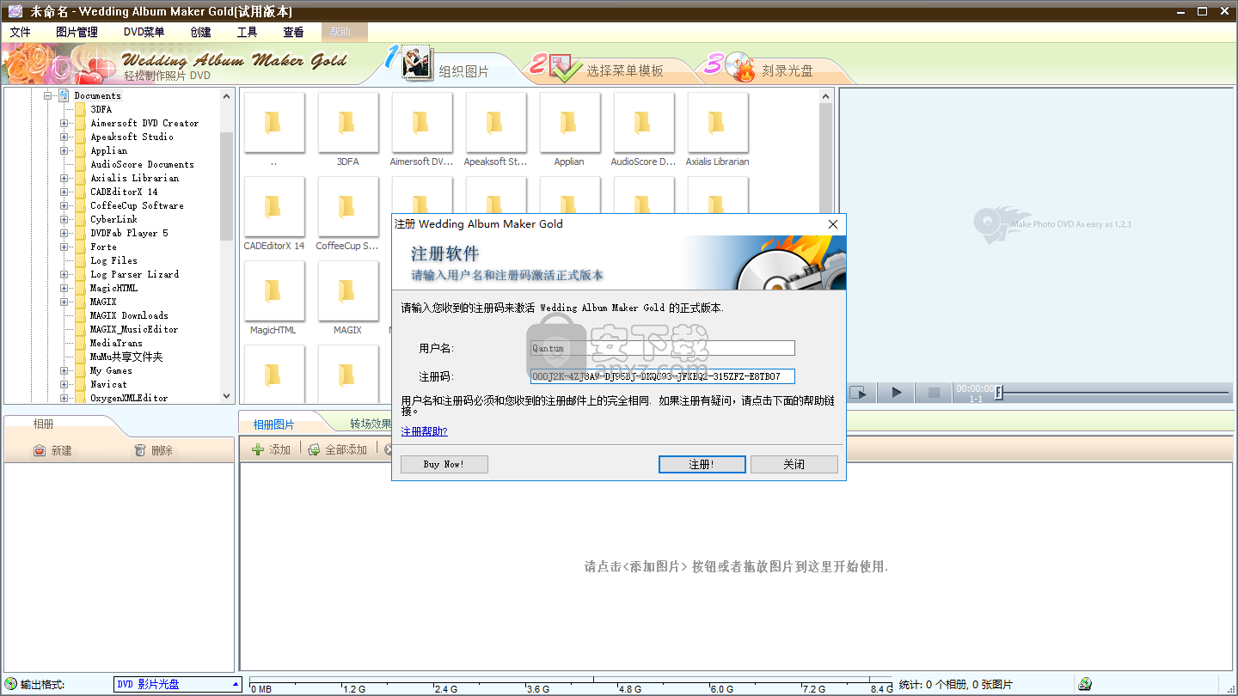Expand the Axialis Librarian tree node
Viewport: 1238px width, 696px height.
[x=64, y=178]
